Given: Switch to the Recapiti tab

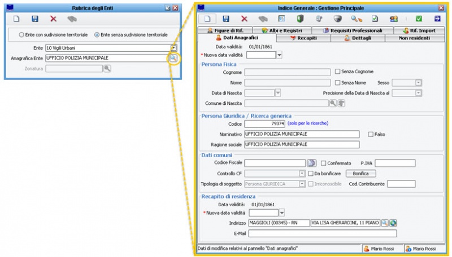Looking at the screenshot, I should click(303, 38).
